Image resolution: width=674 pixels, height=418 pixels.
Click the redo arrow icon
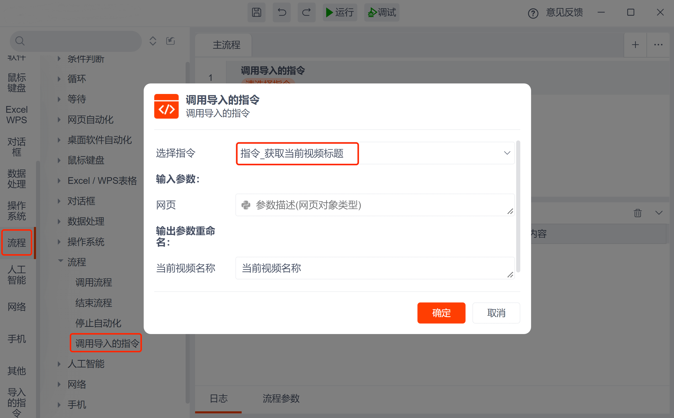point(306,12)
